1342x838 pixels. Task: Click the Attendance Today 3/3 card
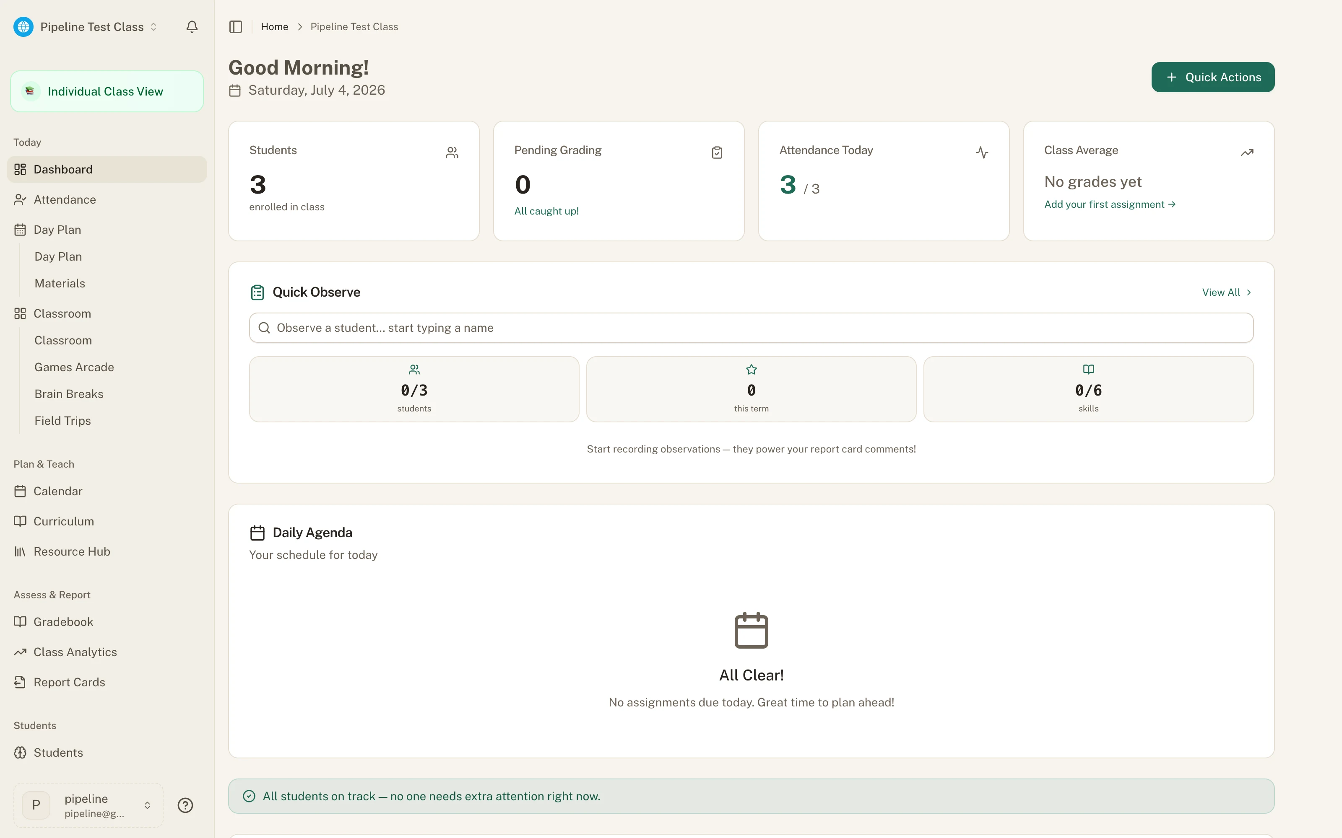(x=884, y=181)
